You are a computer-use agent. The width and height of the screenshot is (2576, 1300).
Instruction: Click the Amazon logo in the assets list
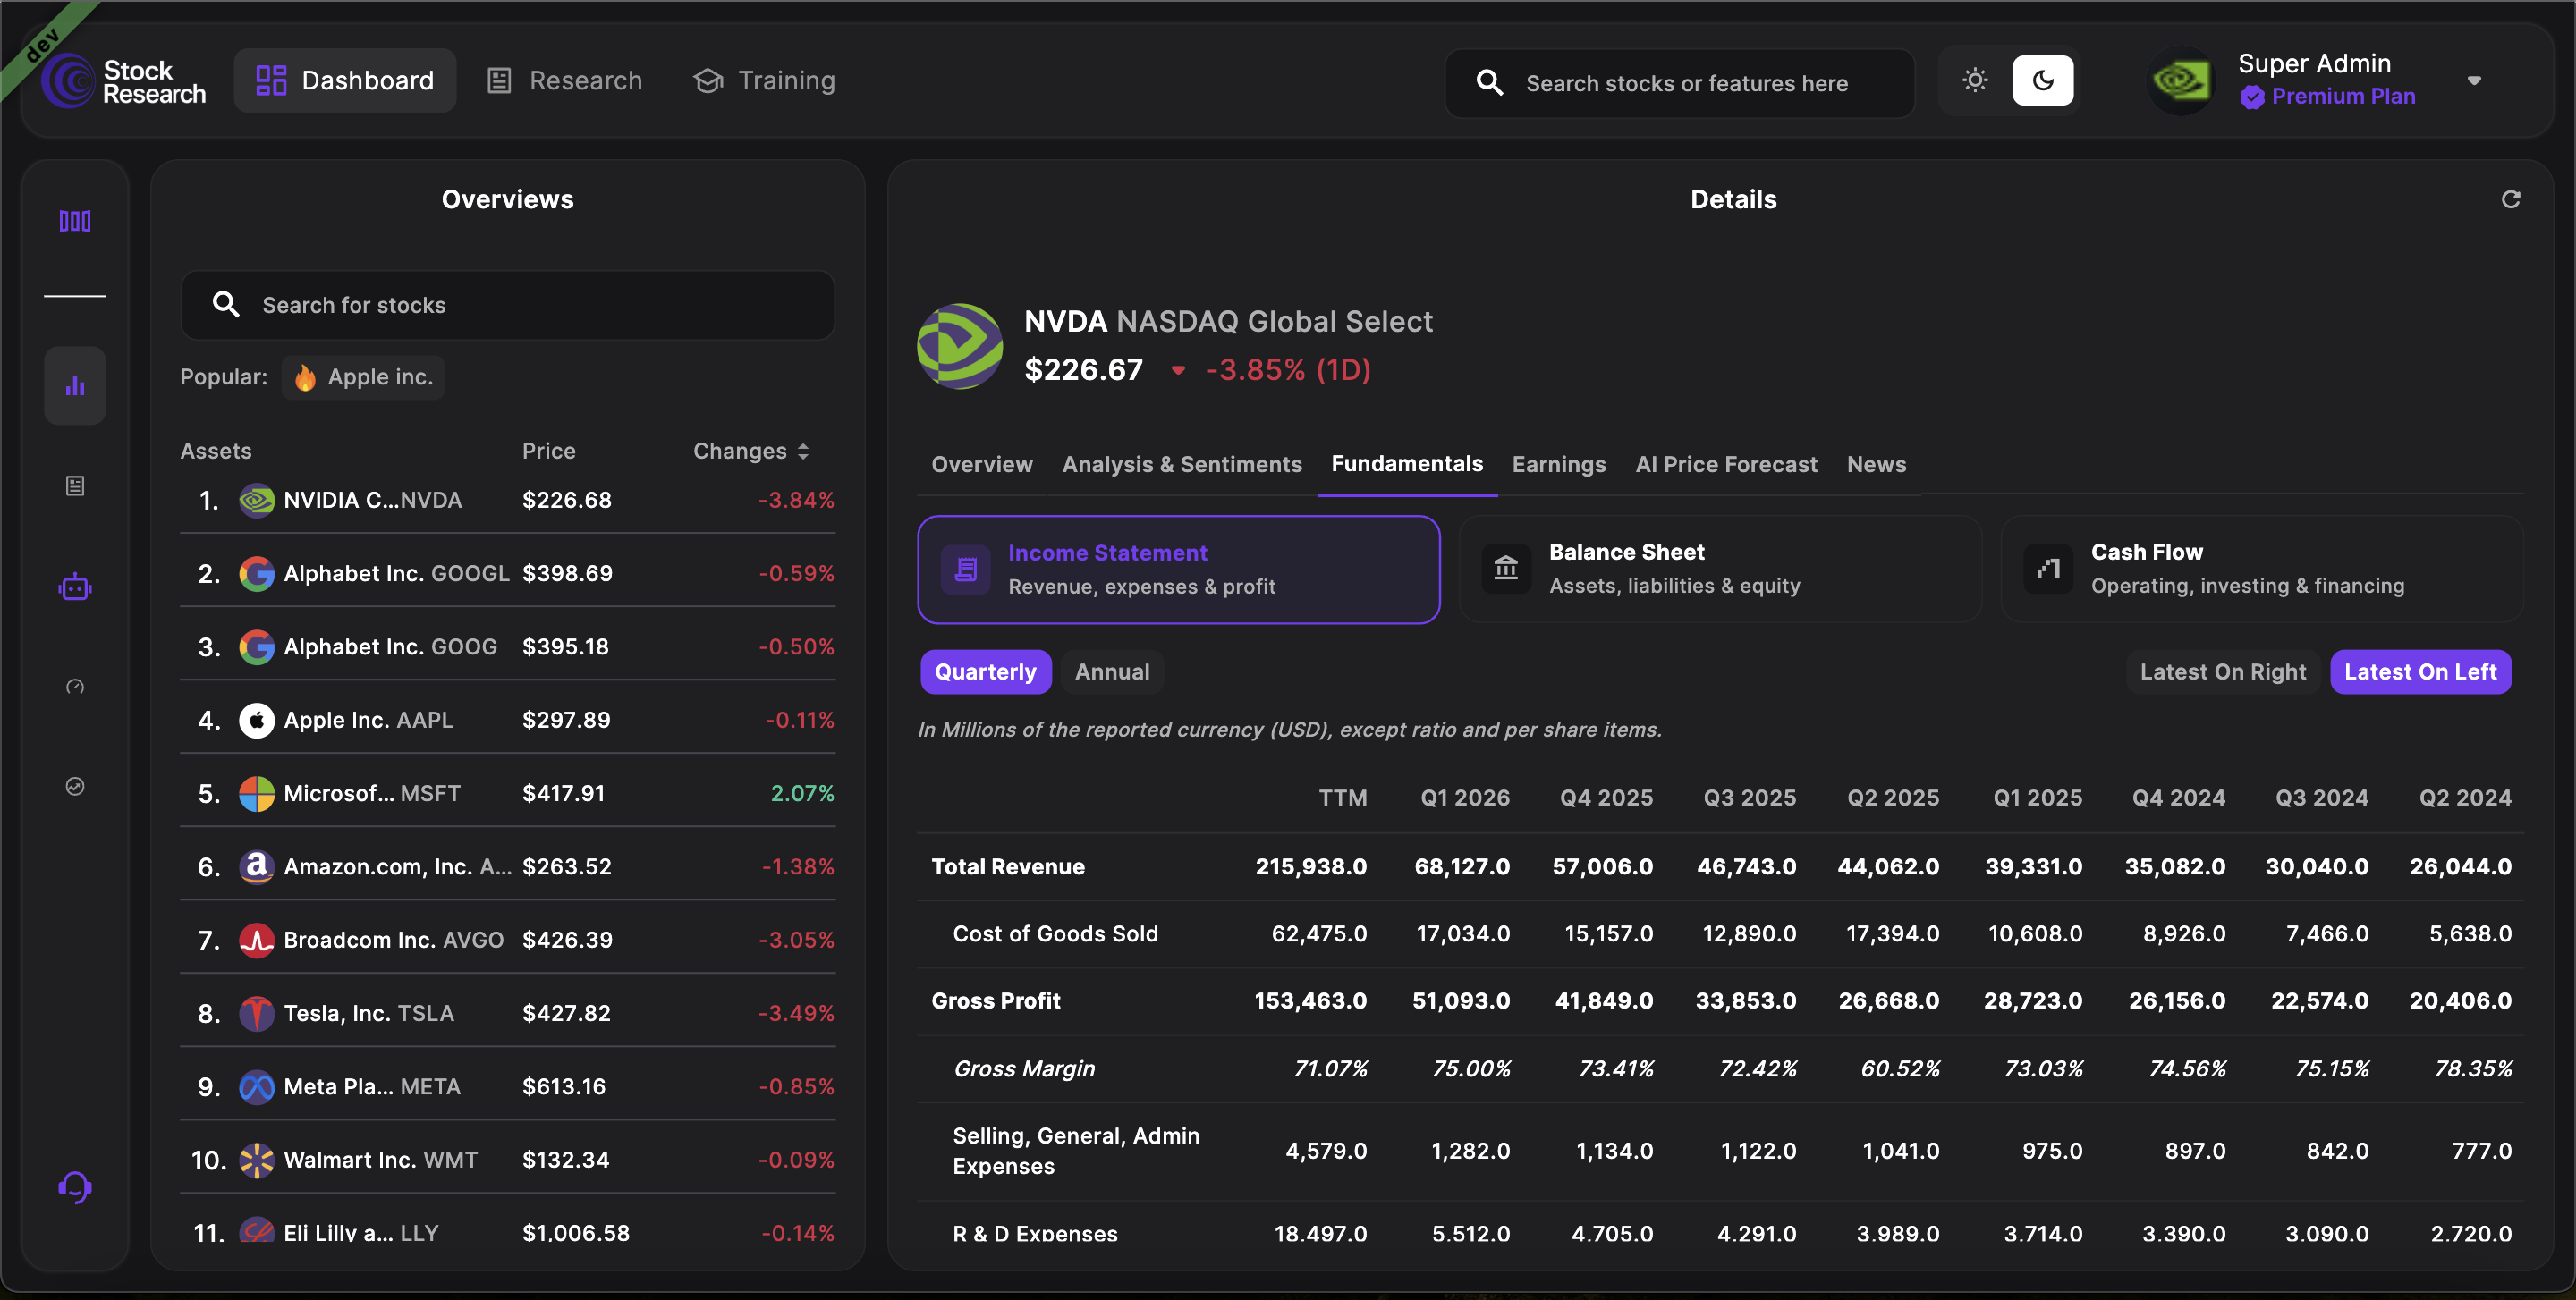[x=257, y=866]
